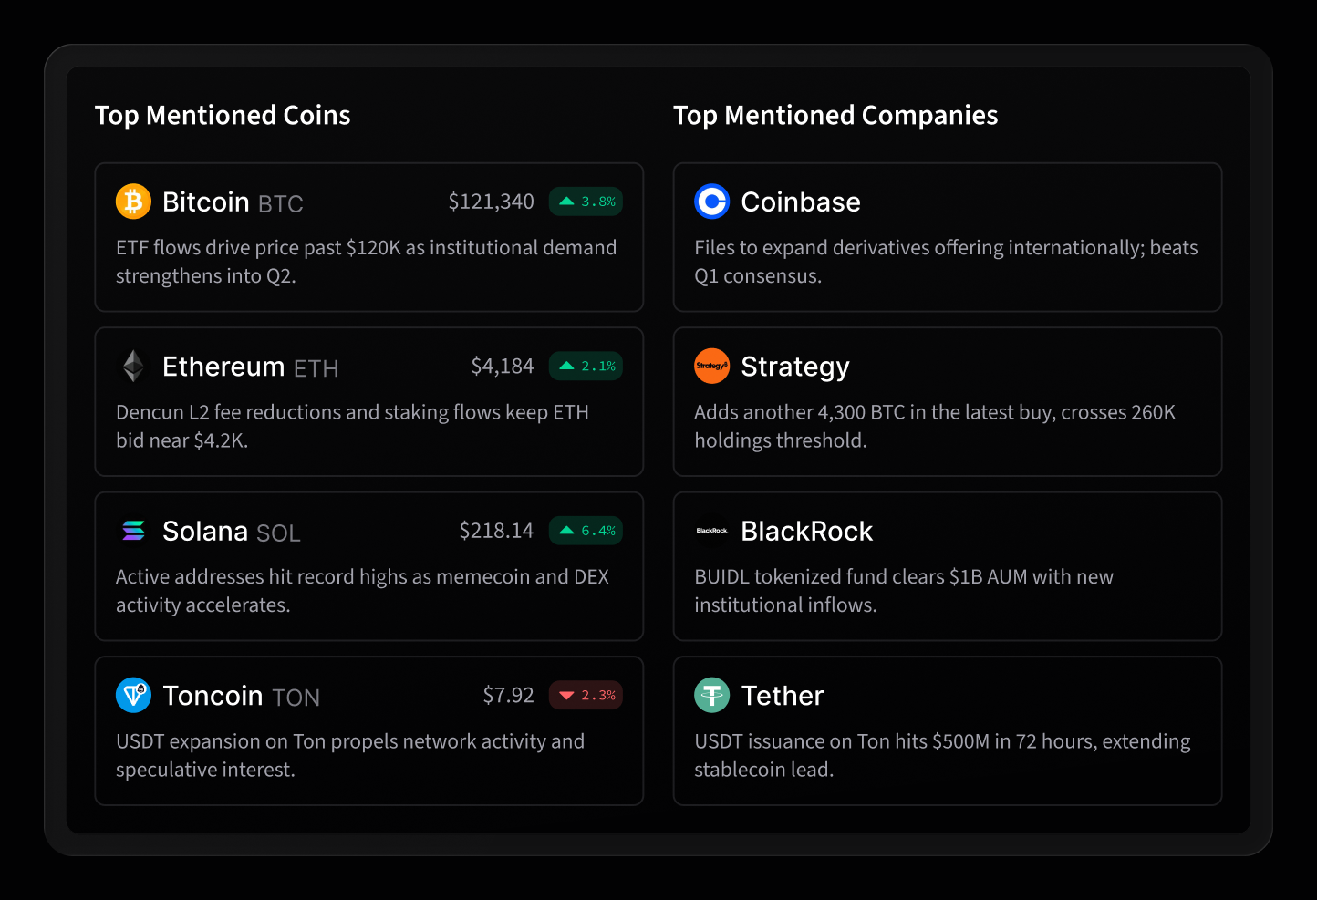Click the Top Mentioned Companies heading

tap(835, 116)
